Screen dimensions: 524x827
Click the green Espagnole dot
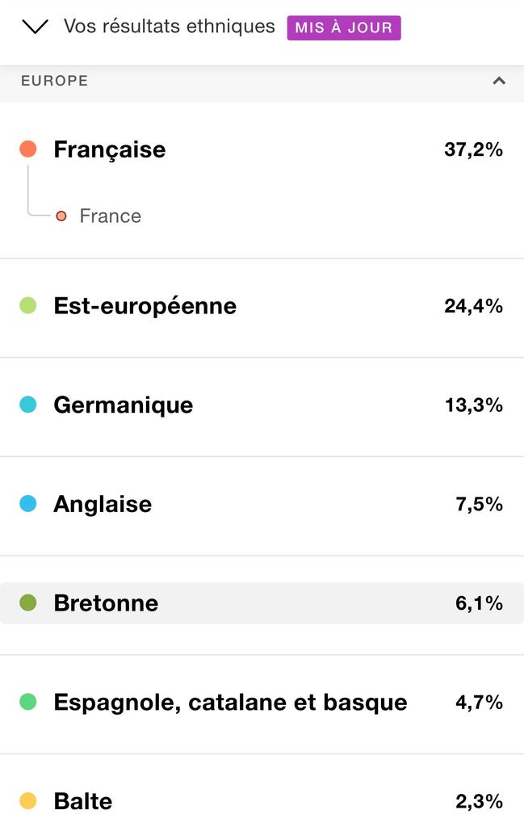point(28,702)
